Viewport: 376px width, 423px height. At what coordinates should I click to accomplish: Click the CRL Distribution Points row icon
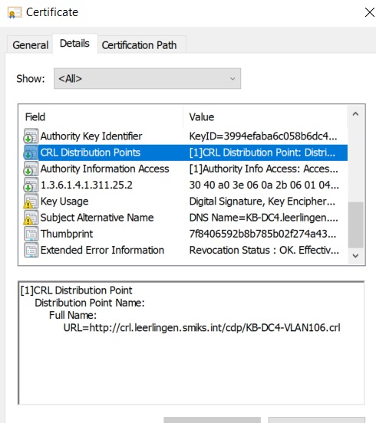pos(31,152)
